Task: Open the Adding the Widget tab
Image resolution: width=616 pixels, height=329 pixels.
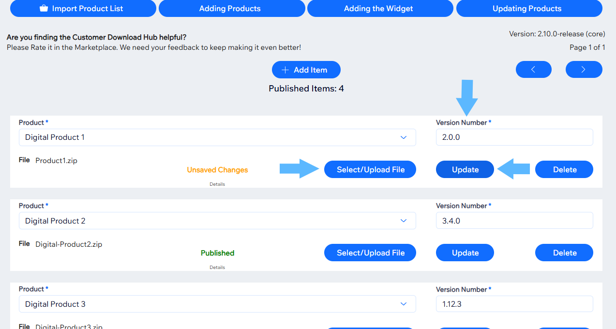Action: [378, 9]
